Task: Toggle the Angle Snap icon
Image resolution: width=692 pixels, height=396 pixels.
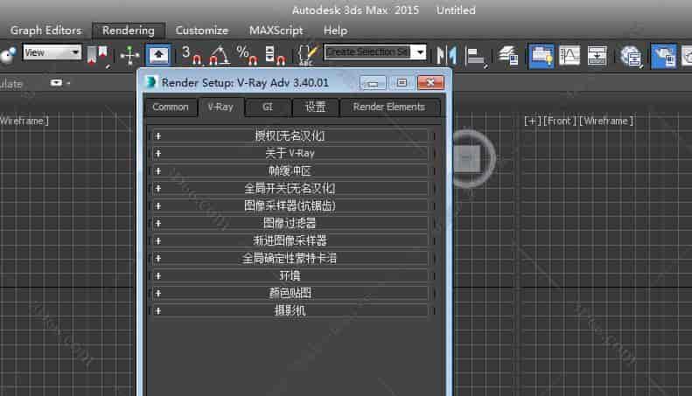Action: point(220,54)
